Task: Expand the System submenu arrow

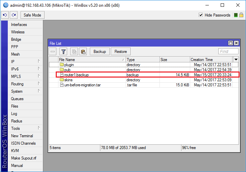Action: click(x=39, y=91)
